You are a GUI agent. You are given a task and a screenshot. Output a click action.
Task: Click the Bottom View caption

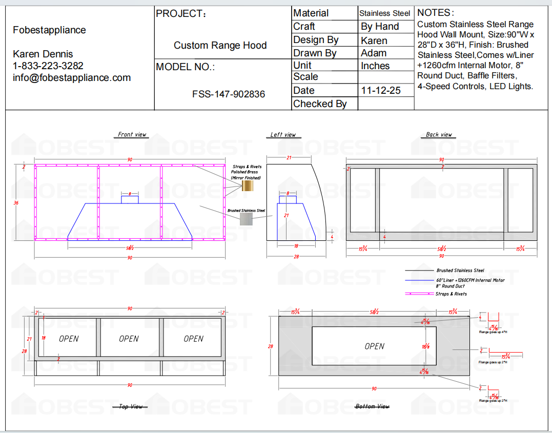point(373,406)
